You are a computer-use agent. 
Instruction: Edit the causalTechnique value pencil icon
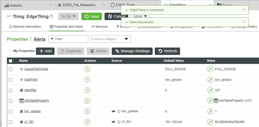[210, 69]
